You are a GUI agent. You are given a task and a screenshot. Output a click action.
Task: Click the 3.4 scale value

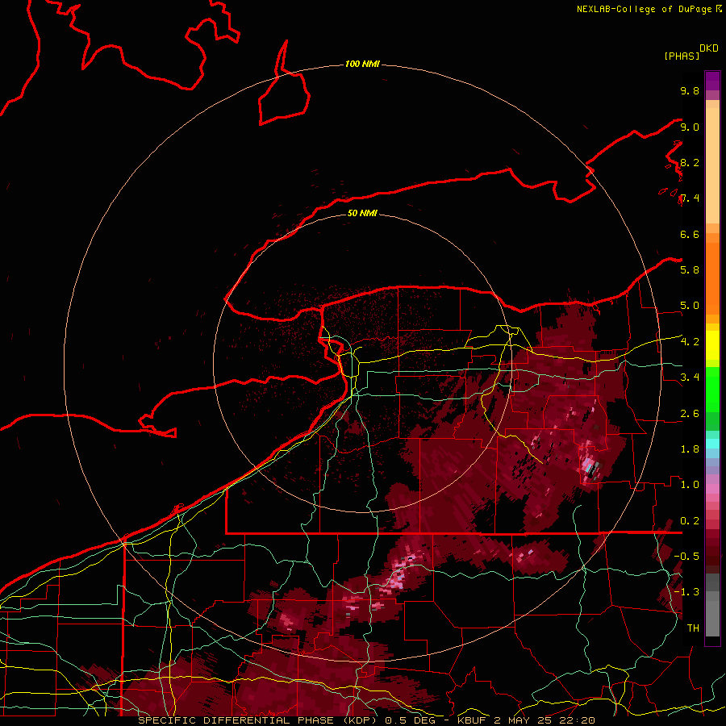click(690, 378)
